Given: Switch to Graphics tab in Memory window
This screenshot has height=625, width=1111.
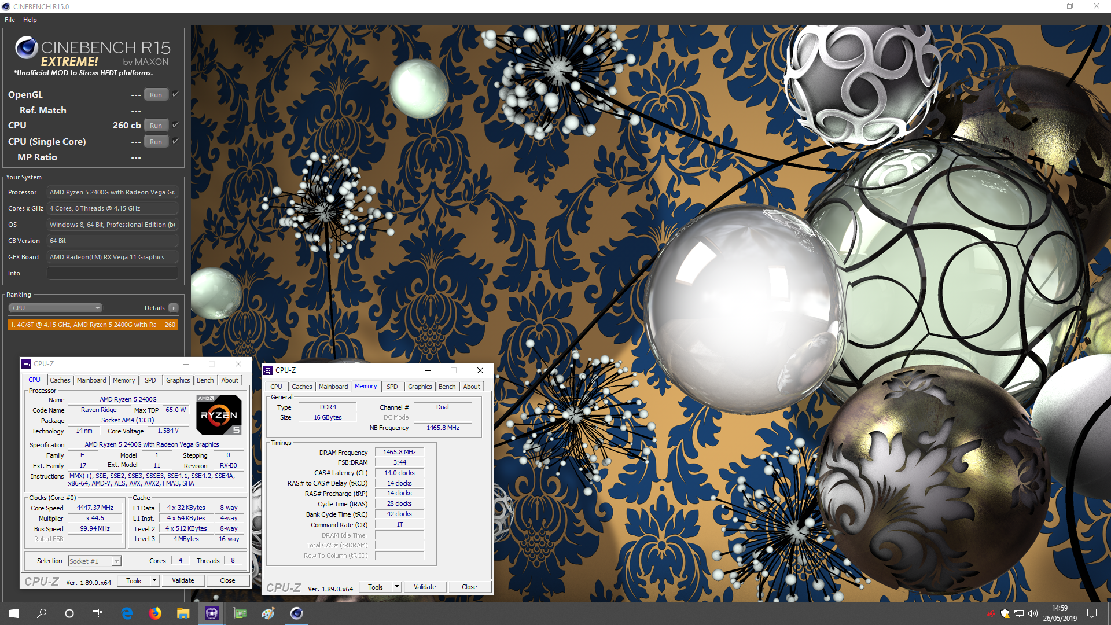Looking at the screenshot, I should click(420, 387).
